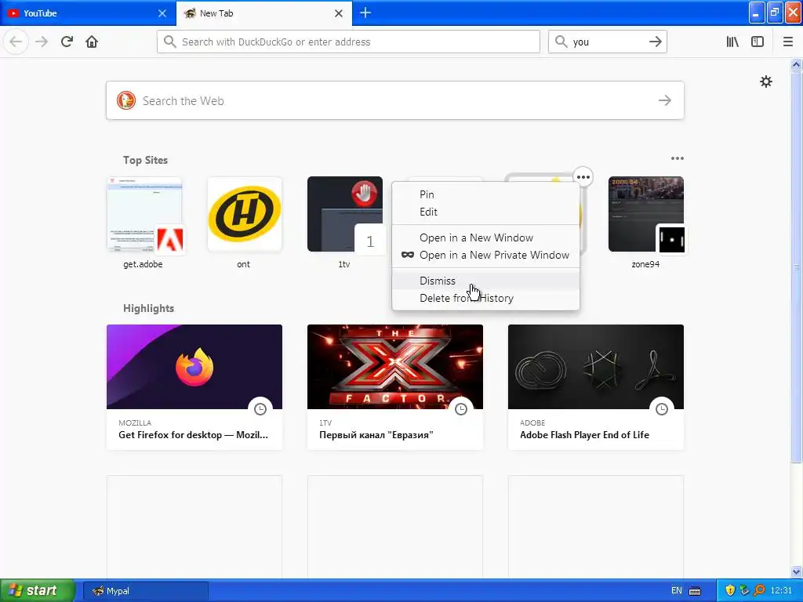Click the clock badge on X Factor card
This screenshot has width=803, height=602.
tap(461, 409)
